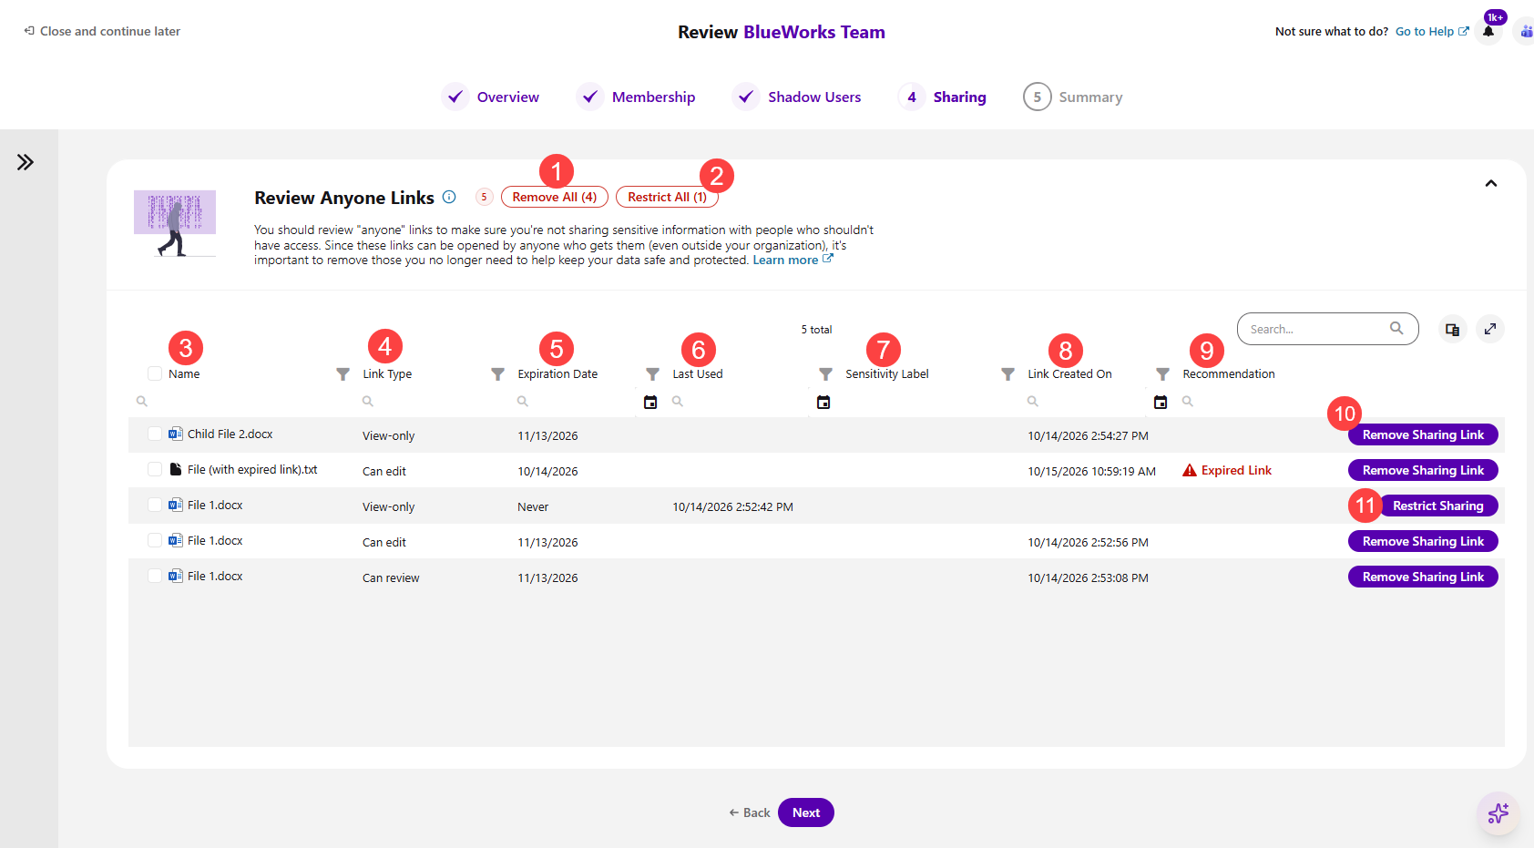The width and height of the screenshot is (1534, 848).
Task: Open the Link Created On calendar picker
Action: tap(1161, 402)
